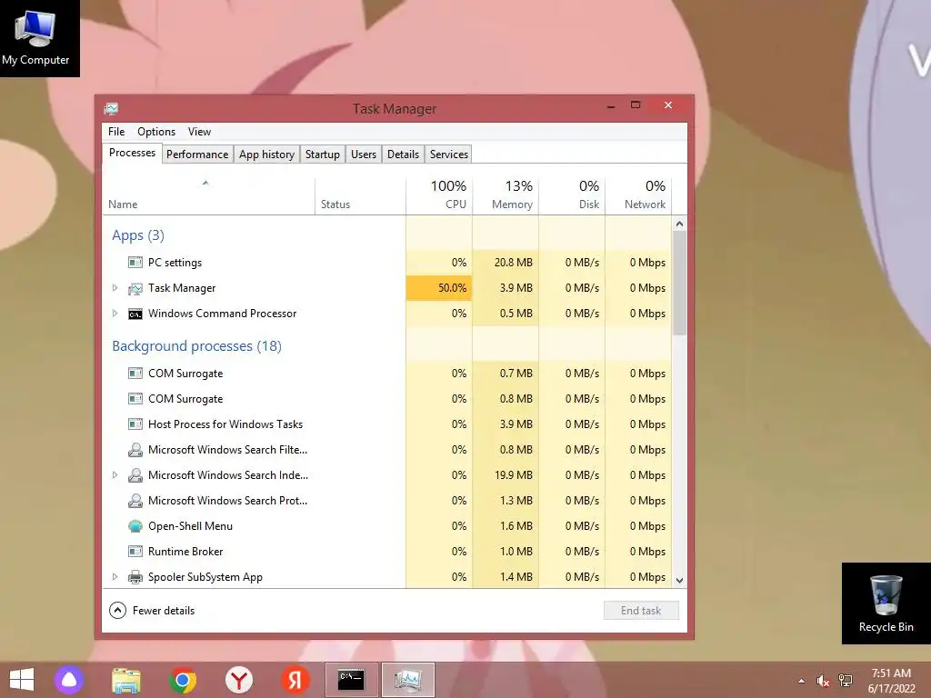Click the scrollbar down arrow
The height and width of the screenshot is (698, 931).
tap(680, 581)
